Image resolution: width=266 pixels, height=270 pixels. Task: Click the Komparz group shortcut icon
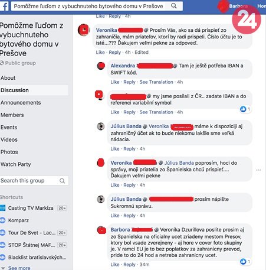[3, 220]
